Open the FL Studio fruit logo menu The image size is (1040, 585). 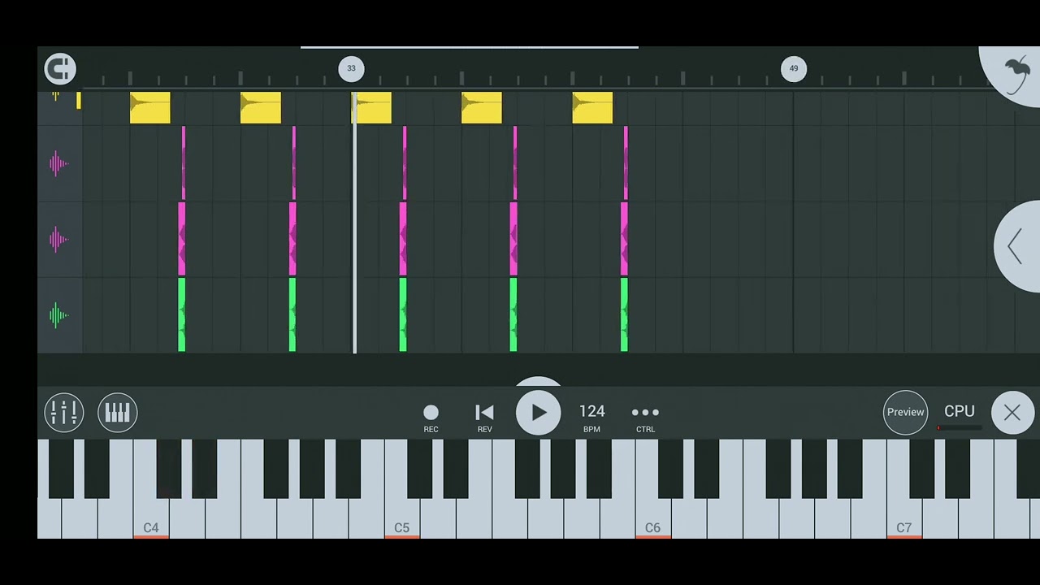(x=1016, y=76)
